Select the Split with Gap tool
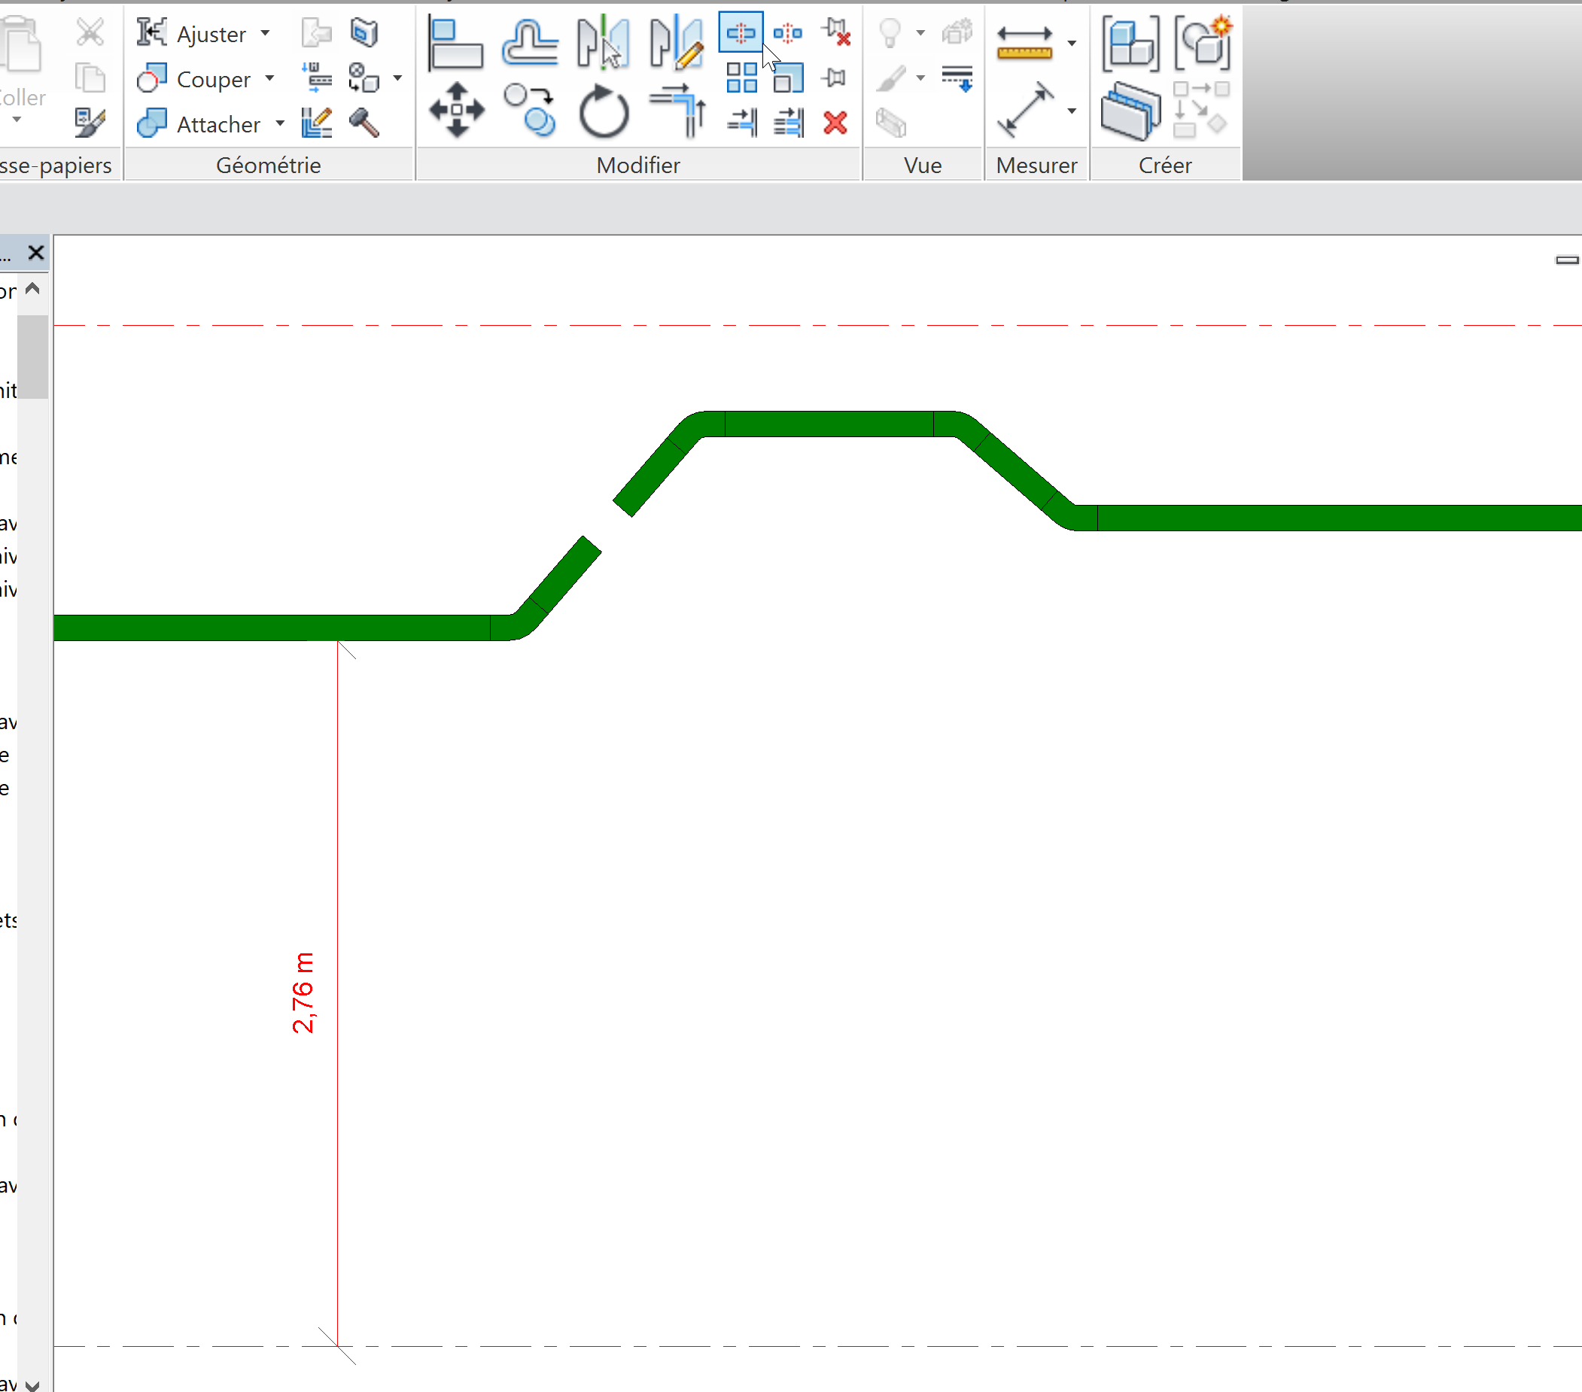 click(788, 32)
